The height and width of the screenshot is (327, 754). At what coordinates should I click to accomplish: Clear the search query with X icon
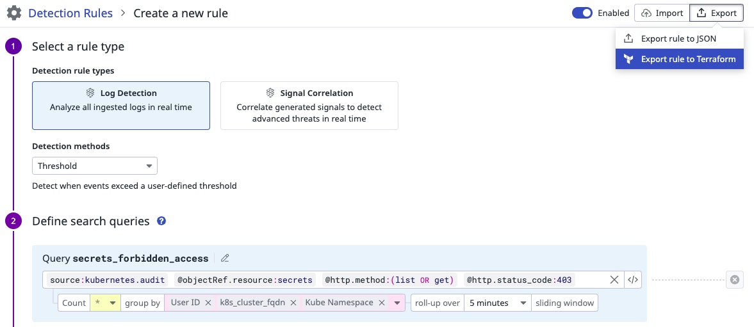coord(614,280)
